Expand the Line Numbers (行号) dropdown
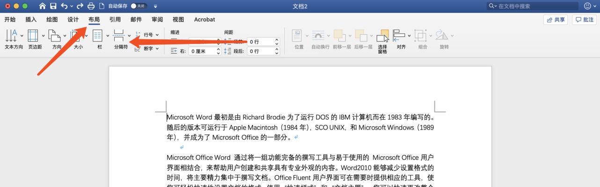The height and width of the screenshot is (187, 600). [151, 35]
